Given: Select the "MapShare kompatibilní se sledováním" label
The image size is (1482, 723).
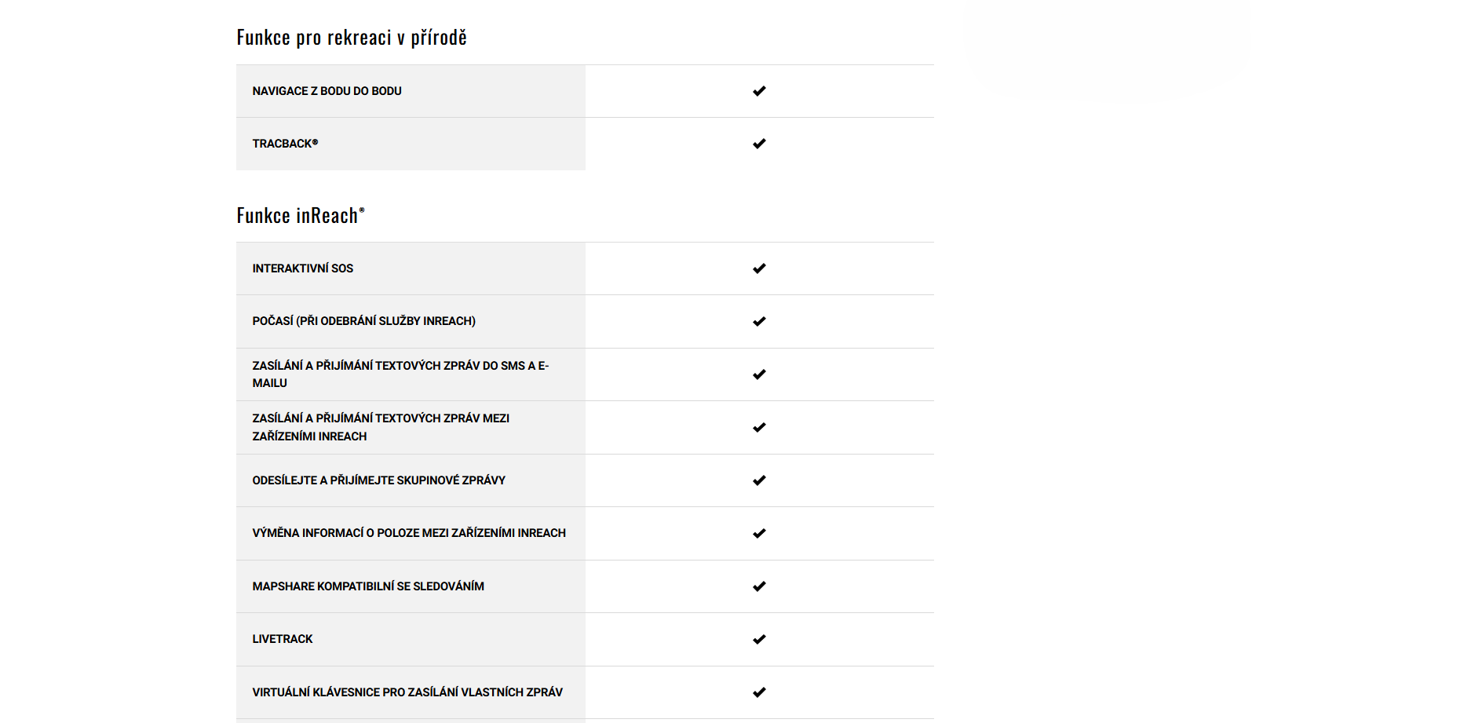Looking at the screenshot, I should 368,586.
